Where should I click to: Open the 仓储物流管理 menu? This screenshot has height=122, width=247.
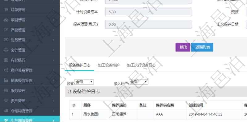(30, 111)
